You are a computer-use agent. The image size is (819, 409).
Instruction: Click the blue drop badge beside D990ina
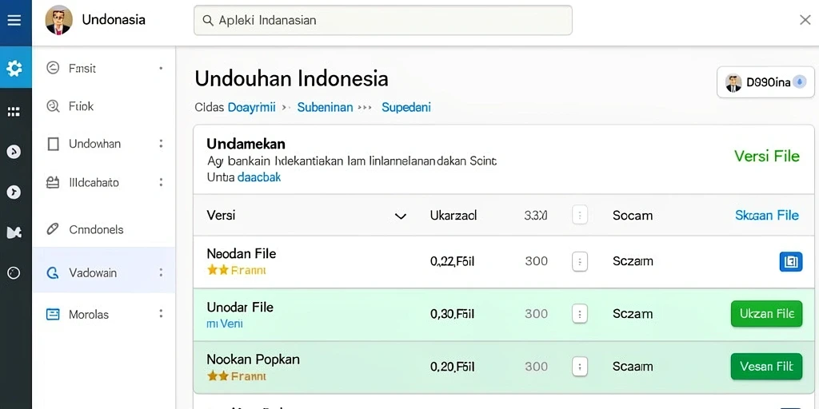point(800,82)
